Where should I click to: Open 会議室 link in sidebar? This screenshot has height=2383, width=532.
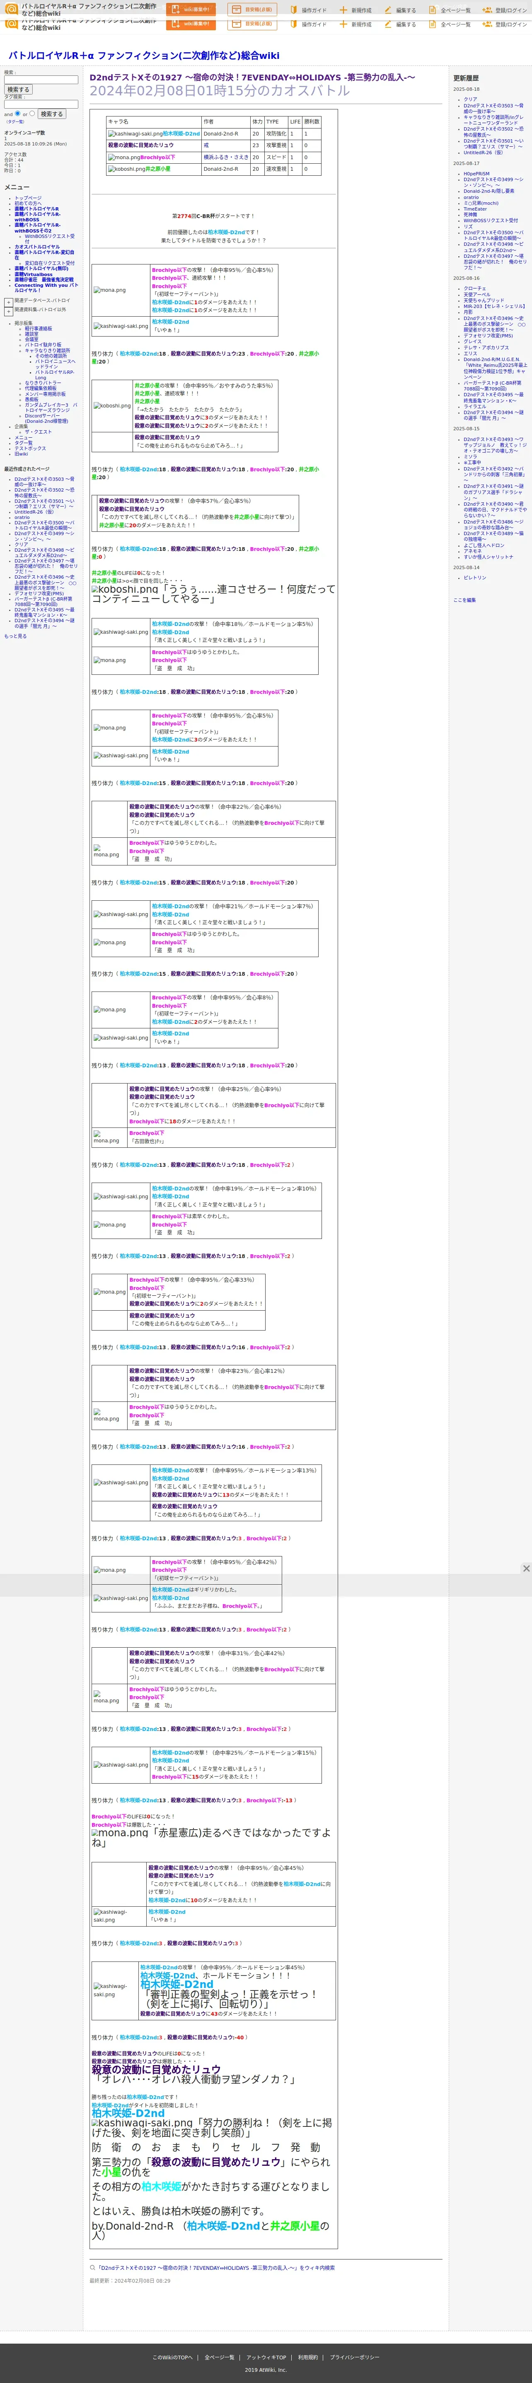tap(31, 339)
